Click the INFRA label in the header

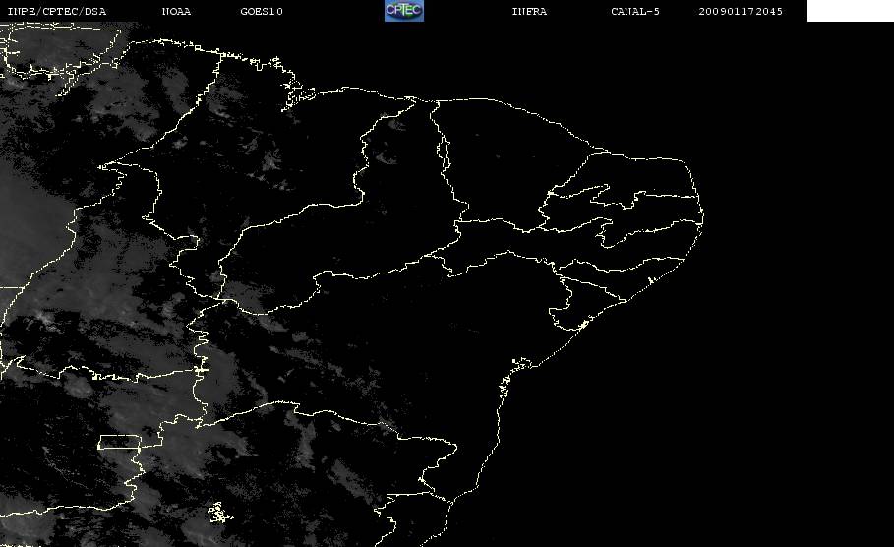pos(529,12)
